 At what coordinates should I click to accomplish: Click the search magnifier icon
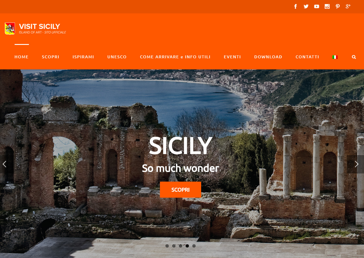pyautogui.click(x=354, y=57)
